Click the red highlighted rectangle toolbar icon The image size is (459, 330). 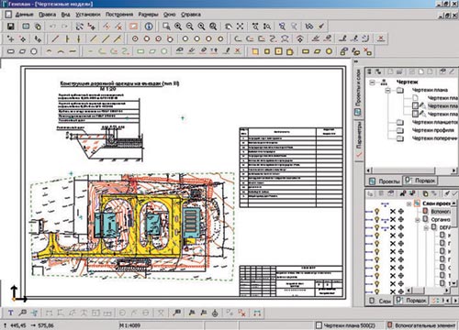click(x=133, y=27)
